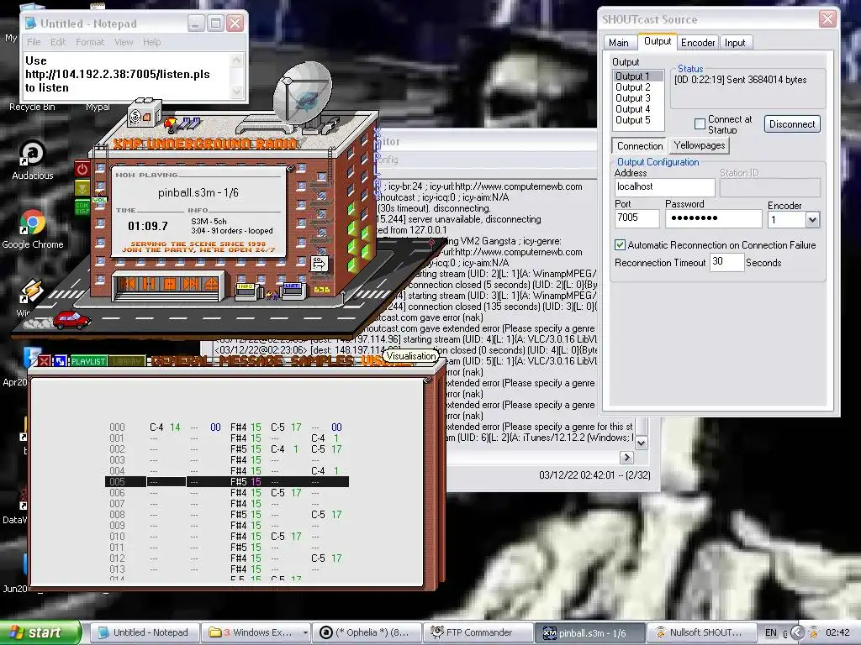Enable Connect at Startup checkbox
861x645 pixels.
point(700,124)
